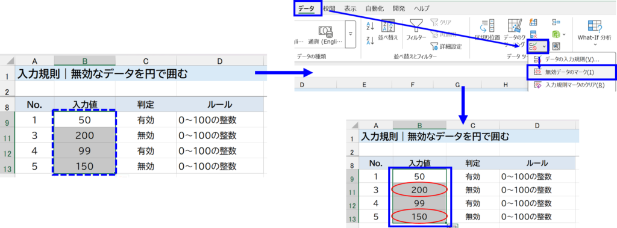Image resolution: width=617 pixels, height=228 pixels.
Task: Click cell with 150 in left sheet
Action: coord(84,166)
